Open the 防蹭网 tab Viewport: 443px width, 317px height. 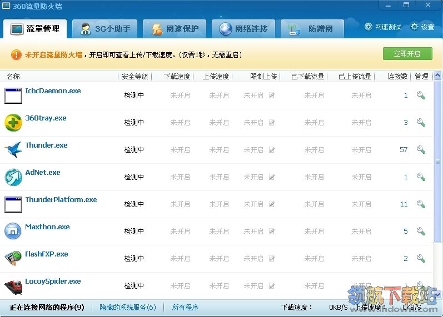click(312, 29)
